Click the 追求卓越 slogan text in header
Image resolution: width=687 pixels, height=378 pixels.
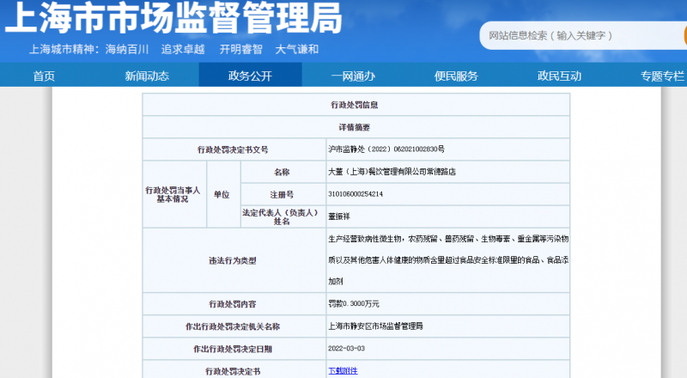pyautogui.click(x=183, y=49)
